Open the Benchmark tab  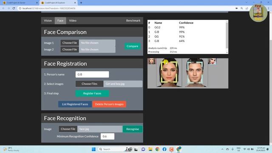(x=133, y=20)
